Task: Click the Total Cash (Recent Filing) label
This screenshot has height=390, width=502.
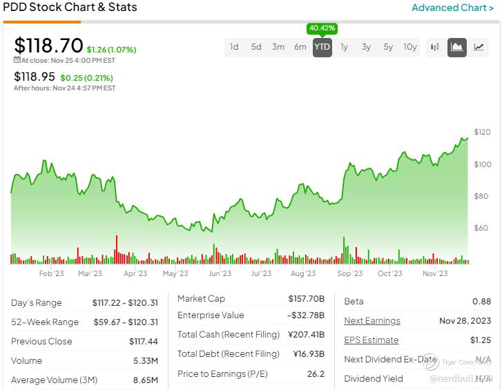Action: pyautogui.click(x=229, y=335)
